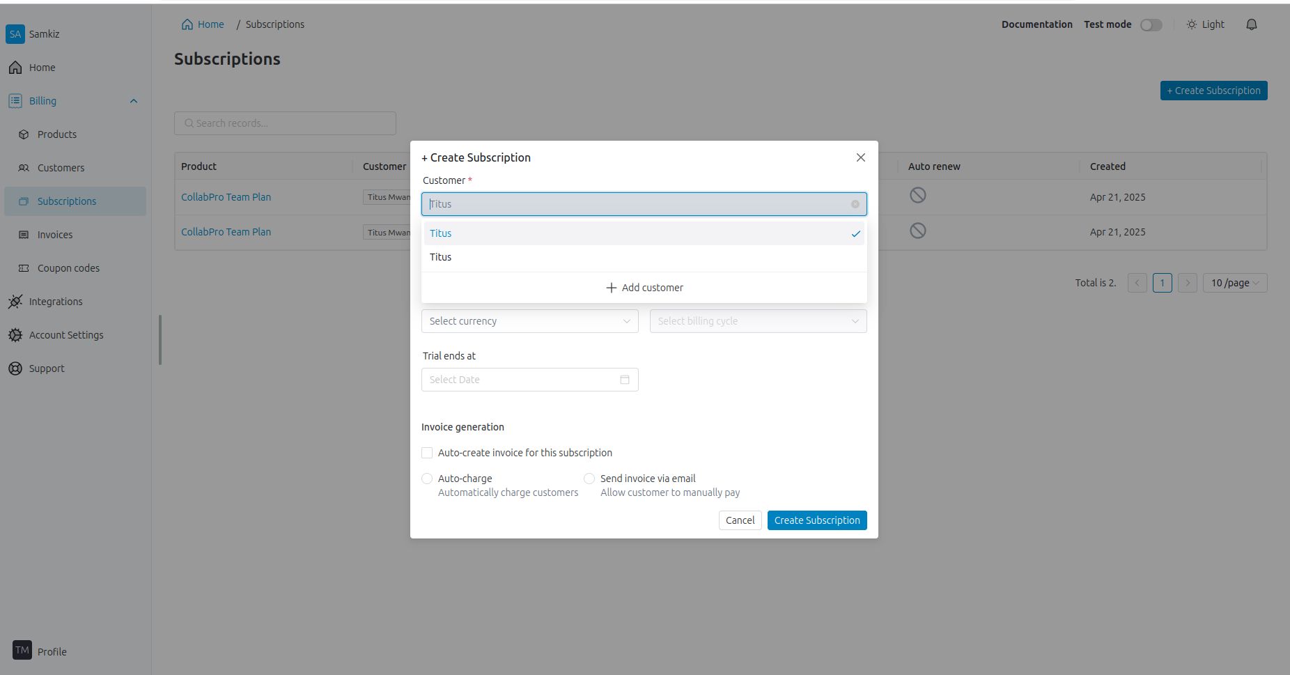Click the notification bell icon
1290x675 pixels.
point(1251,24)
